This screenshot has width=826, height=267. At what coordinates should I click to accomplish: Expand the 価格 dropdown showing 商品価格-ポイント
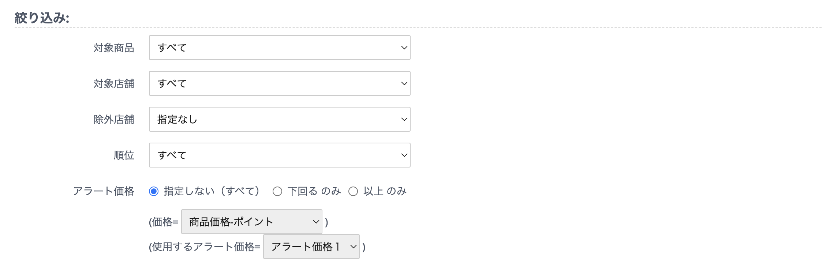point(251,222)
